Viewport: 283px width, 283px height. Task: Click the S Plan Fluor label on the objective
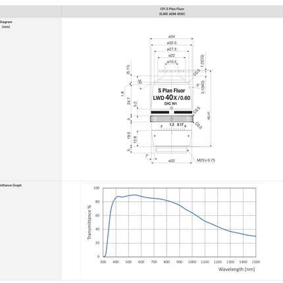pos(172,90)
